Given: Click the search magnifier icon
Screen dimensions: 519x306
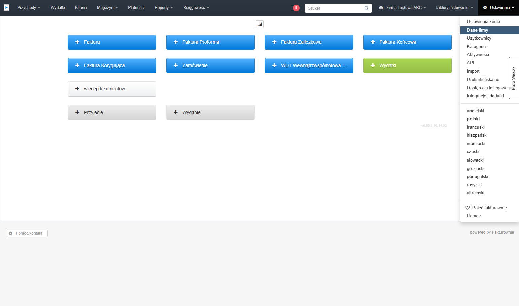Looking at the screenshot, I should pos(367,8).
